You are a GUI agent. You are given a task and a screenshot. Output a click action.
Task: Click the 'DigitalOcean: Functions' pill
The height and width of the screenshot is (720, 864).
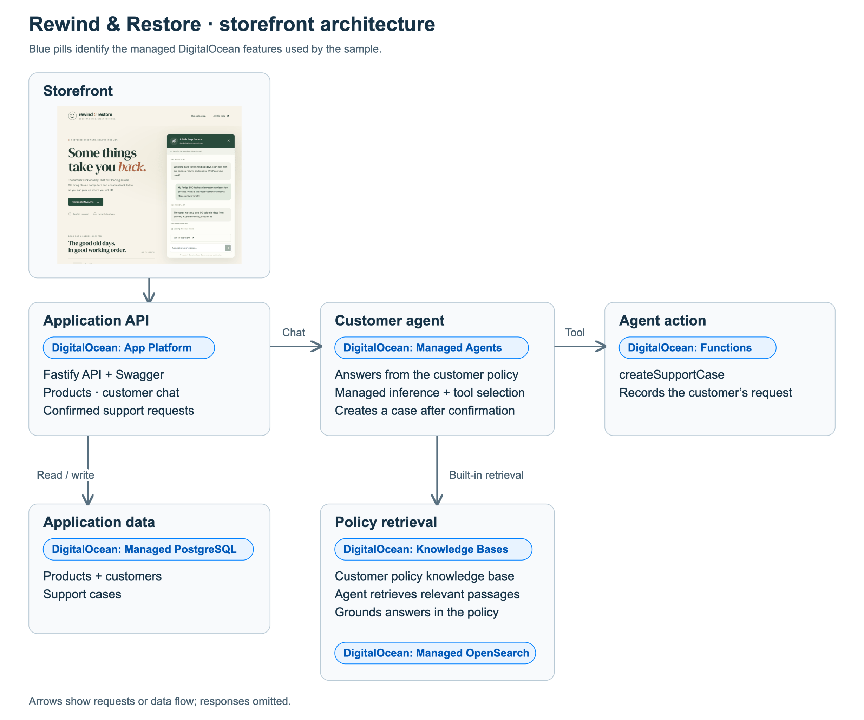(698, 348)
